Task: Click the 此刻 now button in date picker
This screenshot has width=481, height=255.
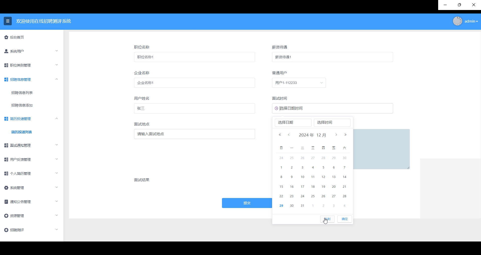Action: tap(327, 219)
